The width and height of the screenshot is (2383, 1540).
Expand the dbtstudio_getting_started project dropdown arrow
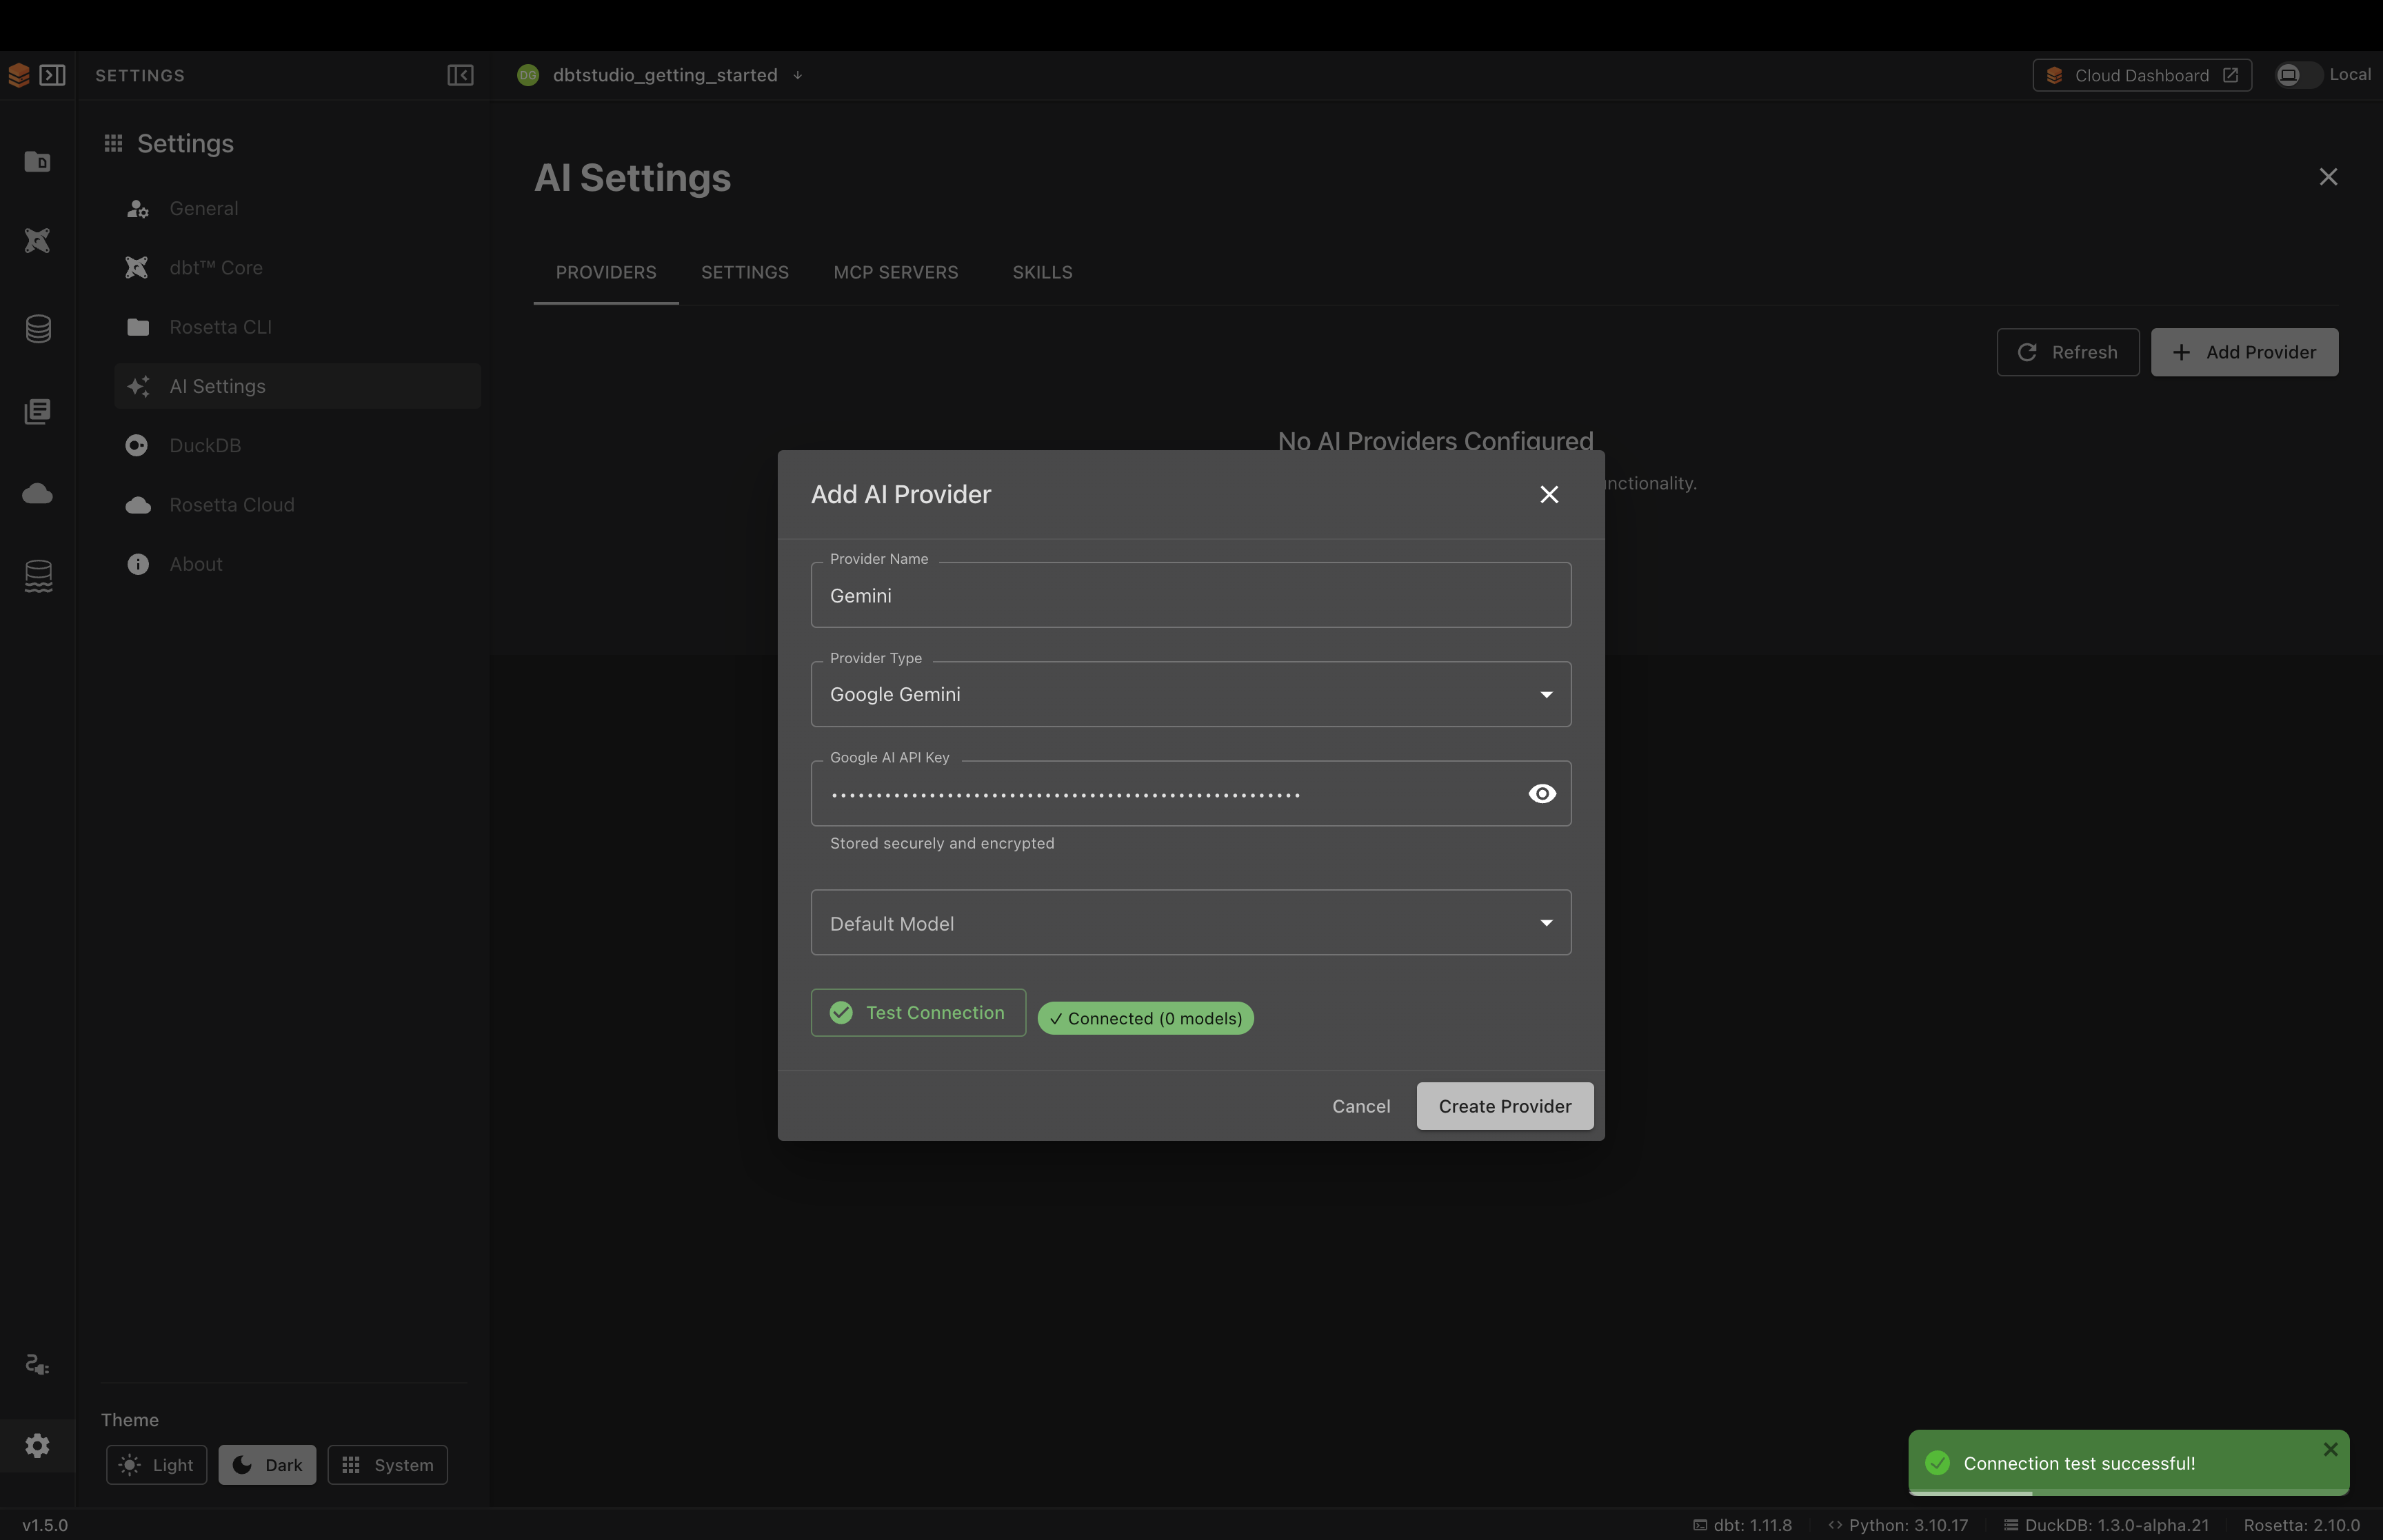[797, 75]
